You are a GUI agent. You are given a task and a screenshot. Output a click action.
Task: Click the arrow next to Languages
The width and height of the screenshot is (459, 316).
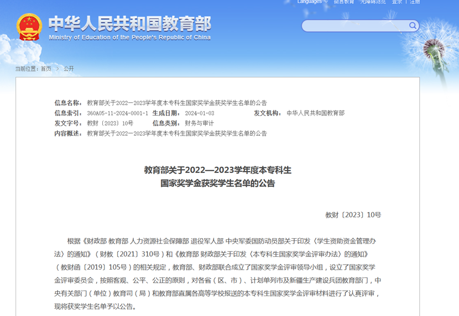(x=326, y=2)
